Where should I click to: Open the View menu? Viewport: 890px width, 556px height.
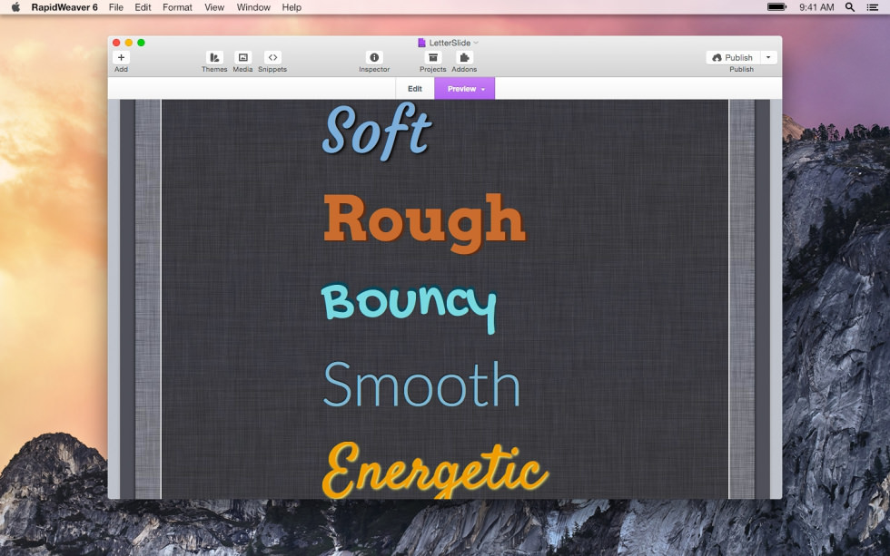tap(214, 7)
